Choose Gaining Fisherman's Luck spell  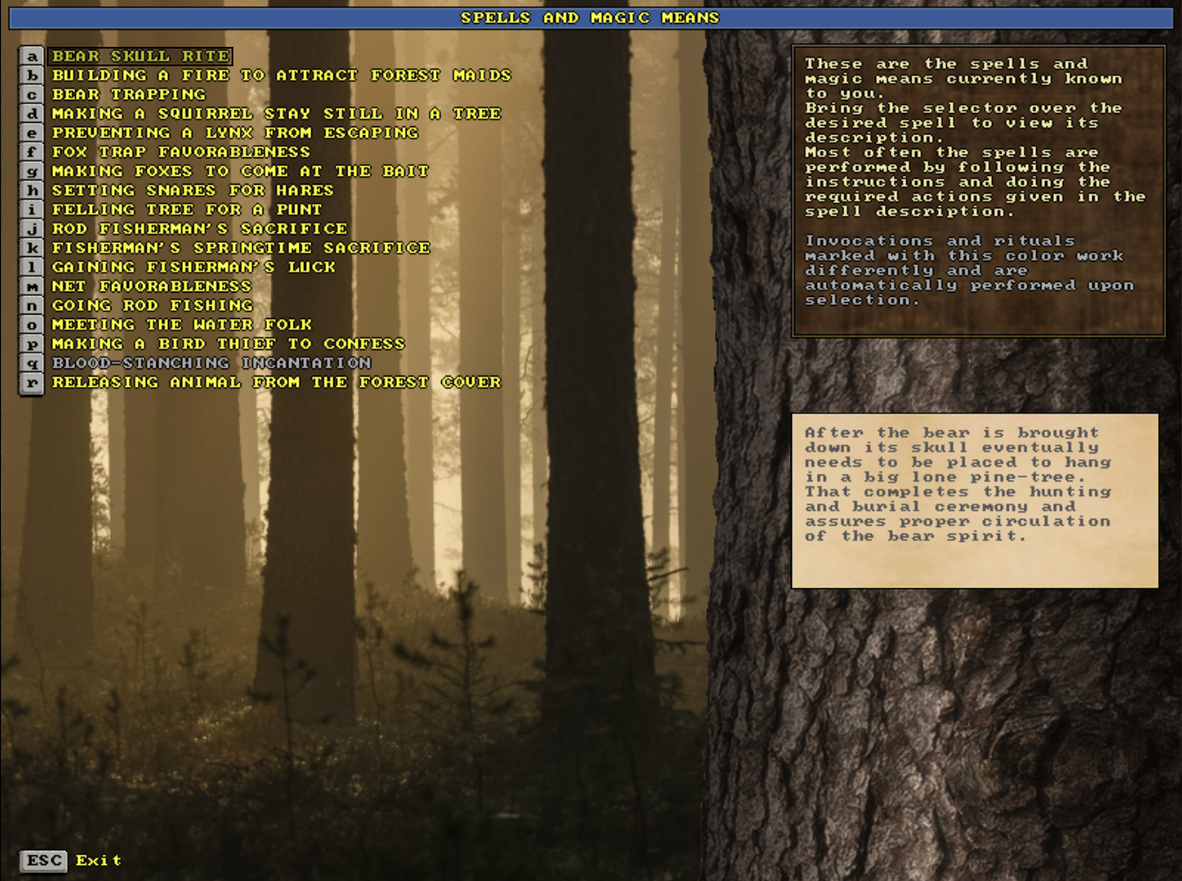coord(194,268)
